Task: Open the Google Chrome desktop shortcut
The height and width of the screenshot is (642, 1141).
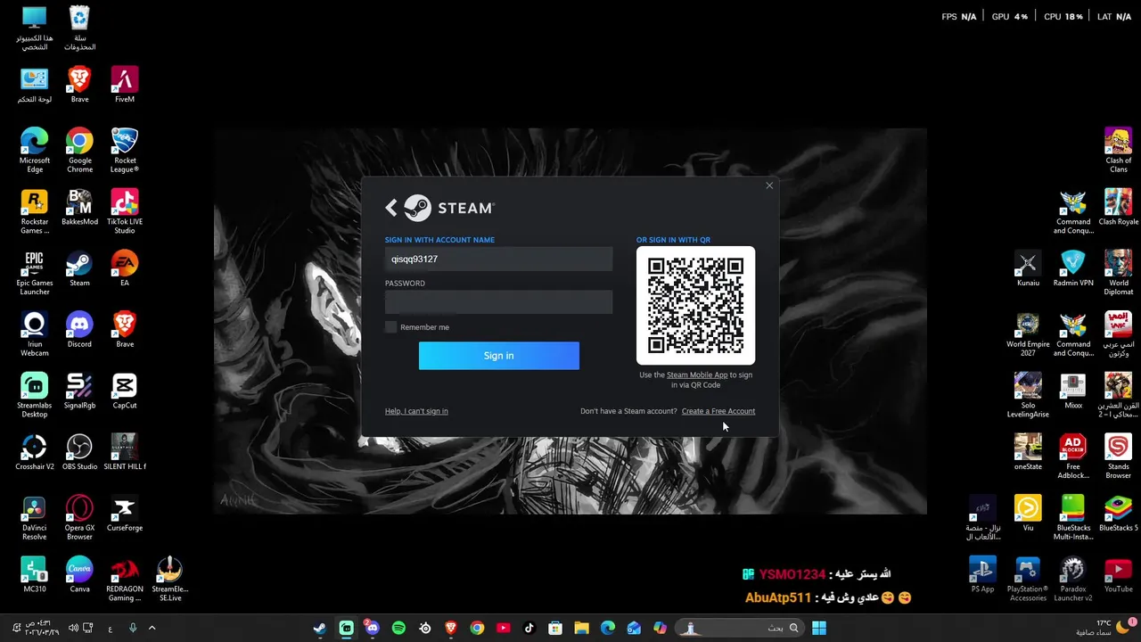Action: coord(79,150)
